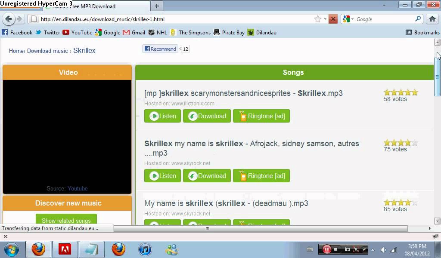Open My name is skrillex deadmau title
Image resolution: width=441 pixels, height=258 pixels.
226,203
